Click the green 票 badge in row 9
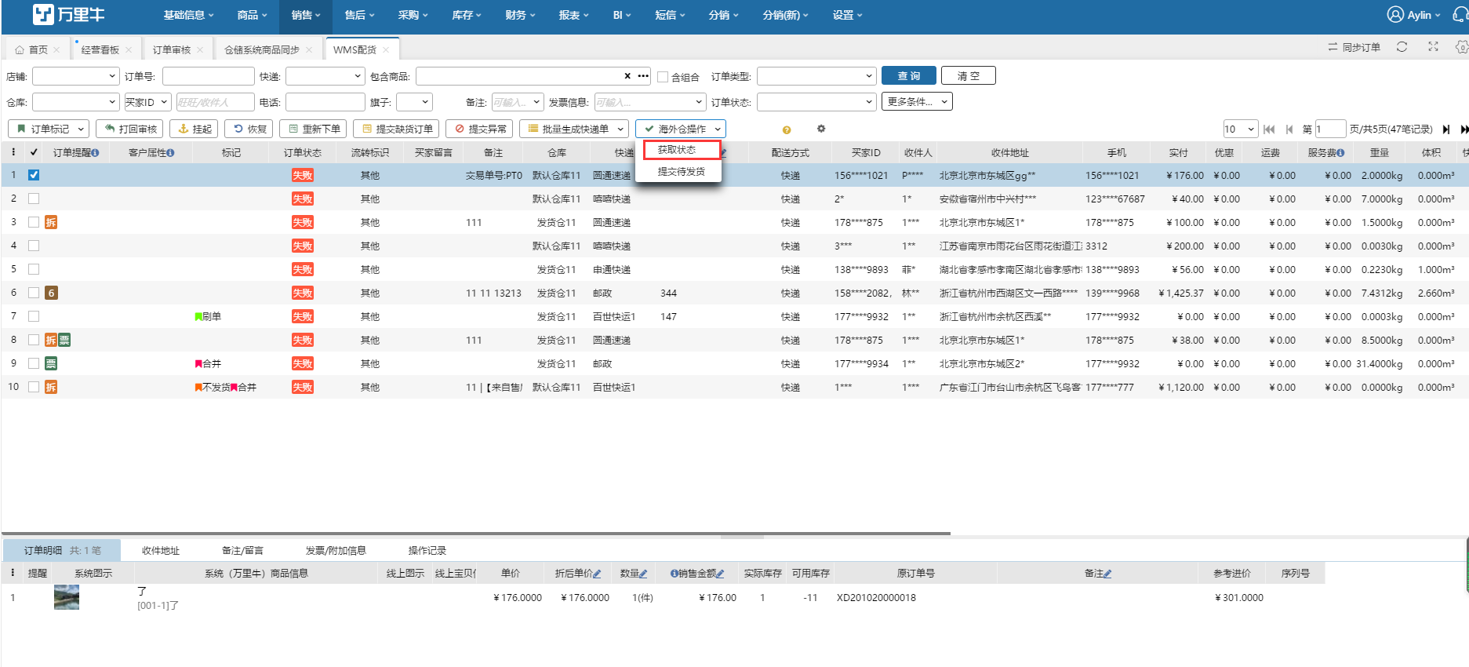Image resolution: width=1469 pixels, height=667 pixels. (x=51, y=363)
